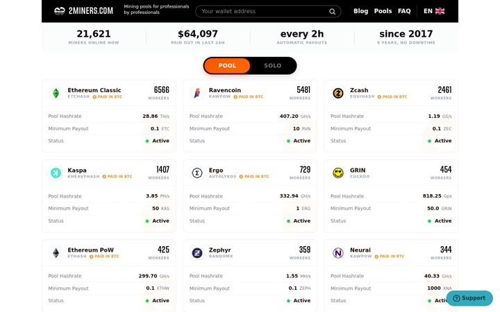Image resolution: width=500 pixels, height=312 pixels.
Task: Click the Support help icon
Action: (457, 298)
